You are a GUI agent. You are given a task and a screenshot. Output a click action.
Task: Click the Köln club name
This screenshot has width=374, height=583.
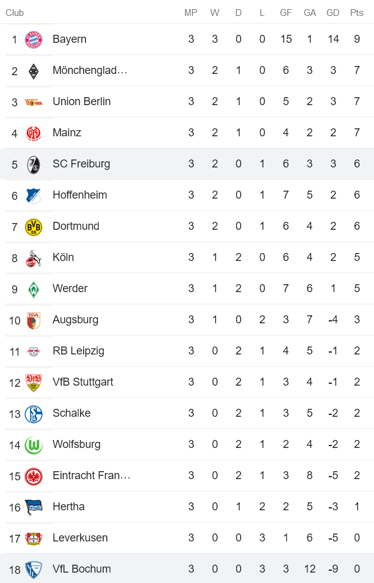click(x=65, y=257)
